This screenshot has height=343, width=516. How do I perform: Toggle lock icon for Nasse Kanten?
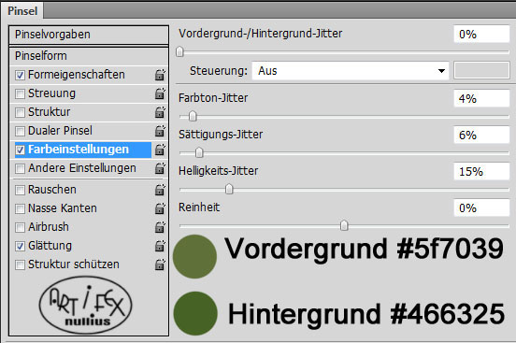160,208
